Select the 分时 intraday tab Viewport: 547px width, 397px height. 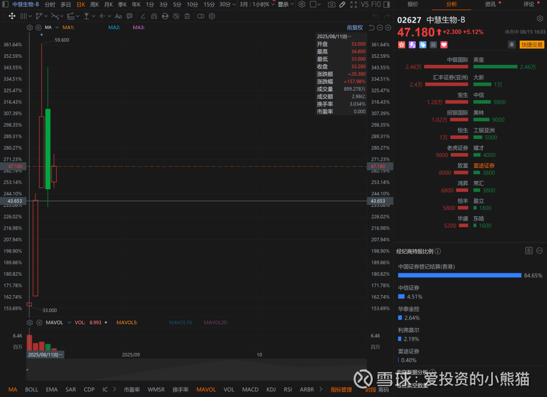click(x=50, y=5)
